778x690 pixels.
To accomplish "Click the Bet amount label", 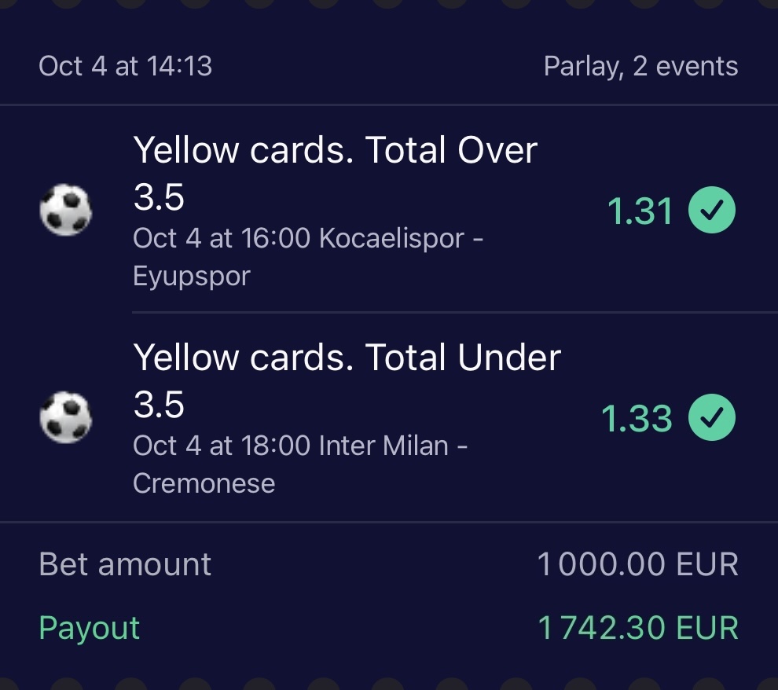I will tap(125, 564).
